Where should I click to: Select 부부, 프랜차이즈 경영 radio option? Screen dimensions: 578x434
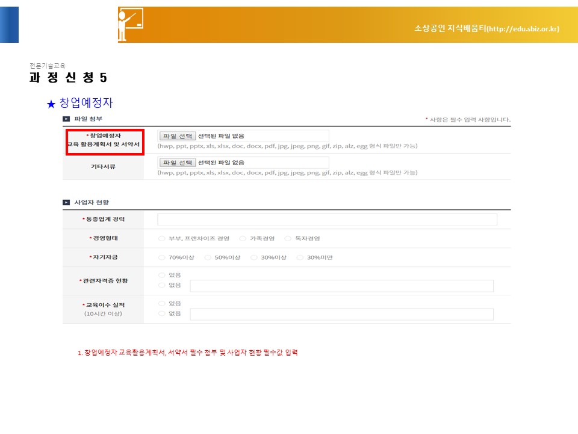pos(161,239)
